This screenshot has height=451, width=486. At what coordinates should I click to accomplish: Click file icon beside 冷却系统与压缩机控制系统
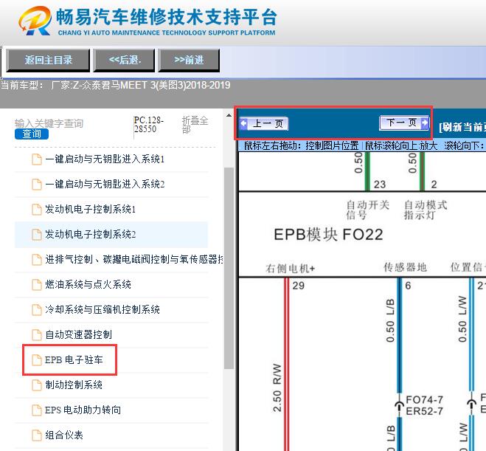tap(37, 310)
